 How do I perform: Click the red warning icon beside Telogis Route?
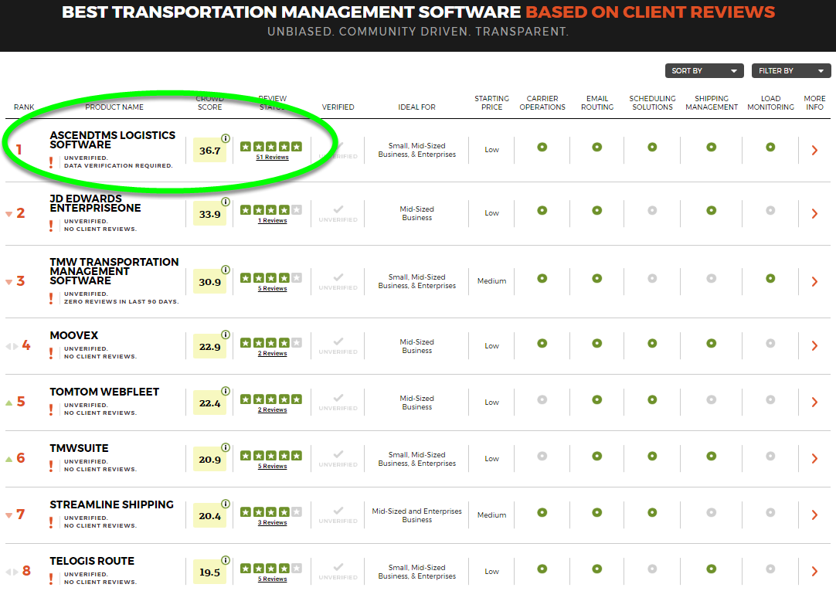(51, 579)
